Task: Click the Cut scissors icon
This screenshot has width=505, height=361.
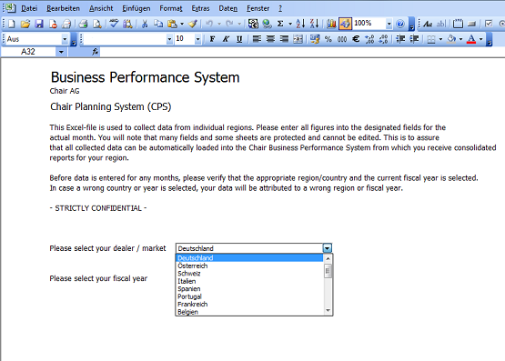Action: pyautogui.click(x=145, y=24)
